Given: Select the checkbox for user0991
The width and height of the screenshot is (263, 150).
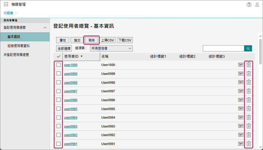Looking at the screenshot, I should pyautogui.click(x=59, y=144).
